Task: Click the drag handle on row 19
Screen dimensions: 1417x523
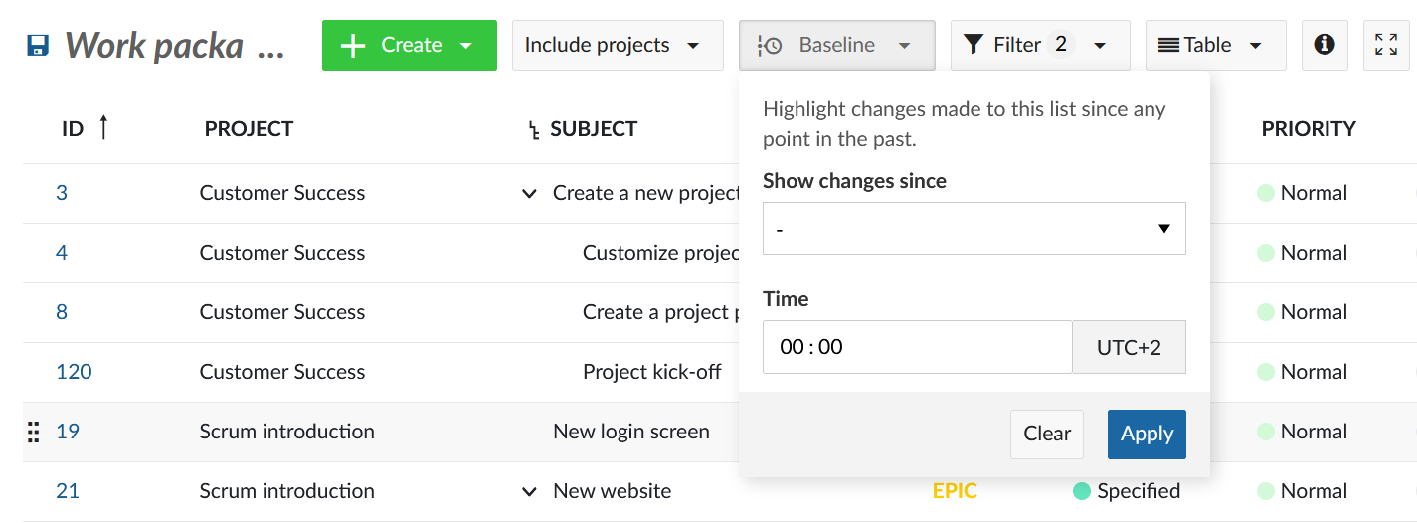Action: [33, 432]
